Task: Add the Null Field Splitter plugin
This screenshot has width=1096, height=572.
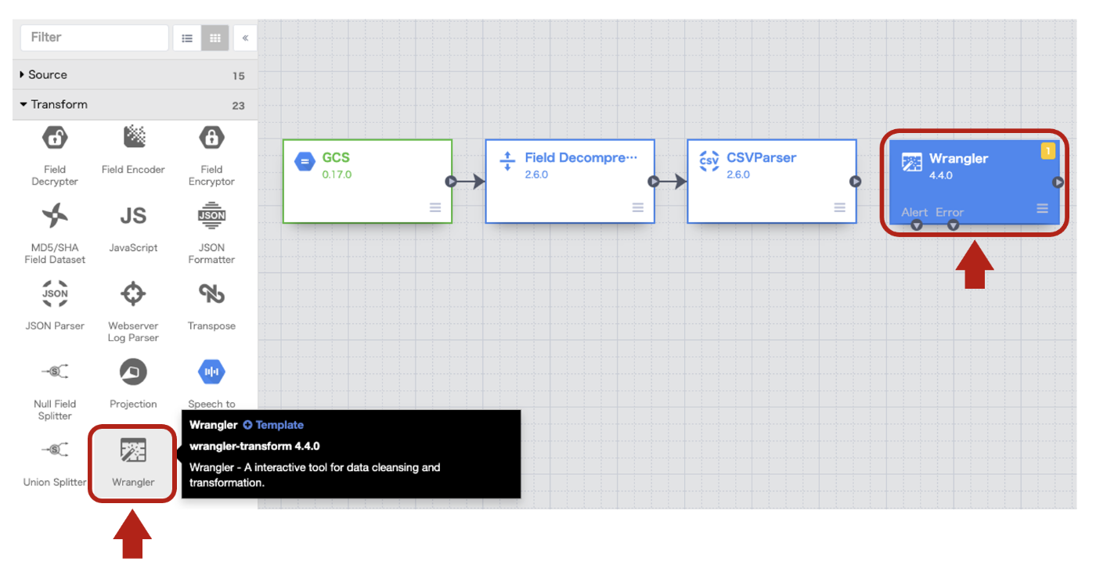Action: coord(55,390)
